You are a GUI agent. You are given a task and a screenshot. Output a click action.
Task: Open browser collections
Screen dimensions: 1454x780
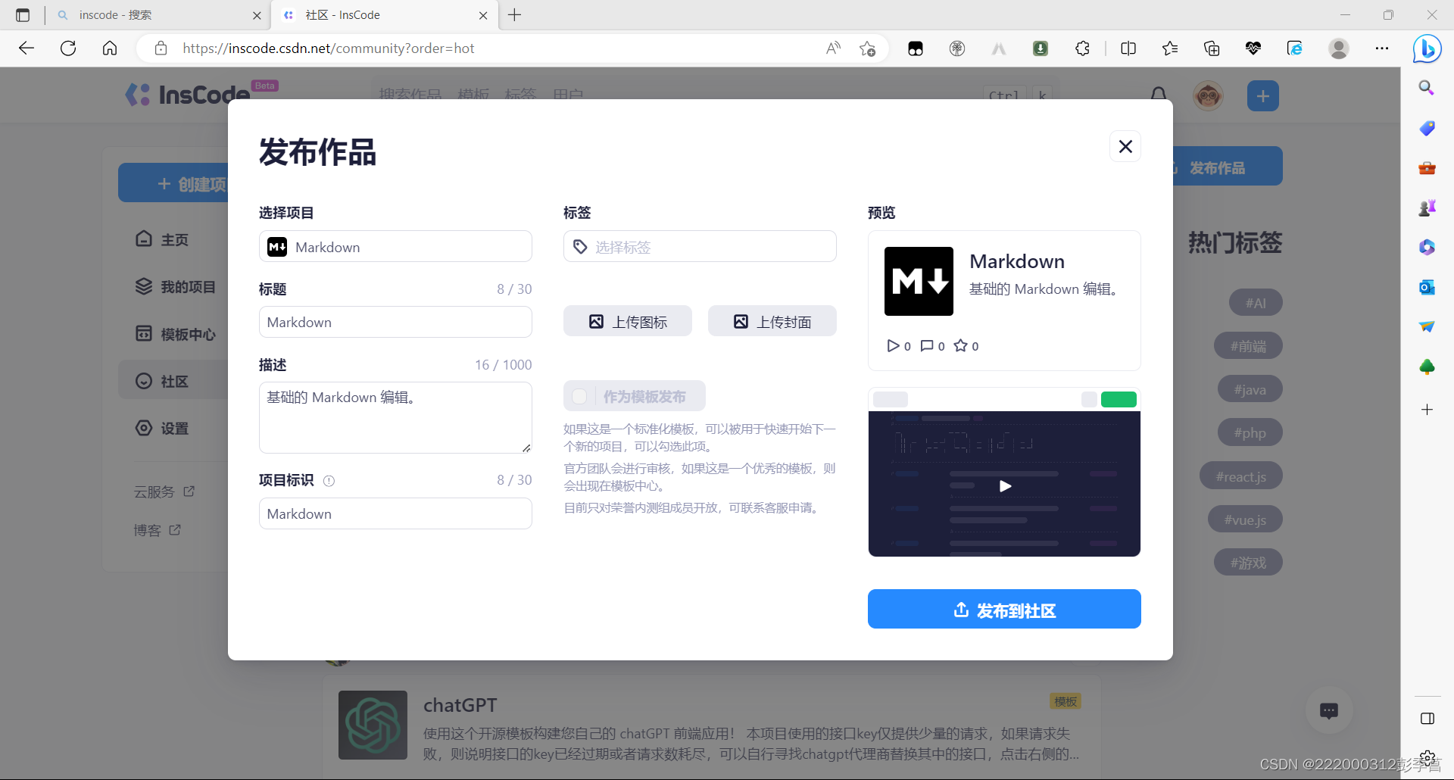click(x=1212, y=48)
